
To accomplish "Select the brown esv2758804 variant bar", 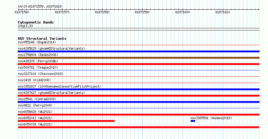I will click(x=139, y=58).
